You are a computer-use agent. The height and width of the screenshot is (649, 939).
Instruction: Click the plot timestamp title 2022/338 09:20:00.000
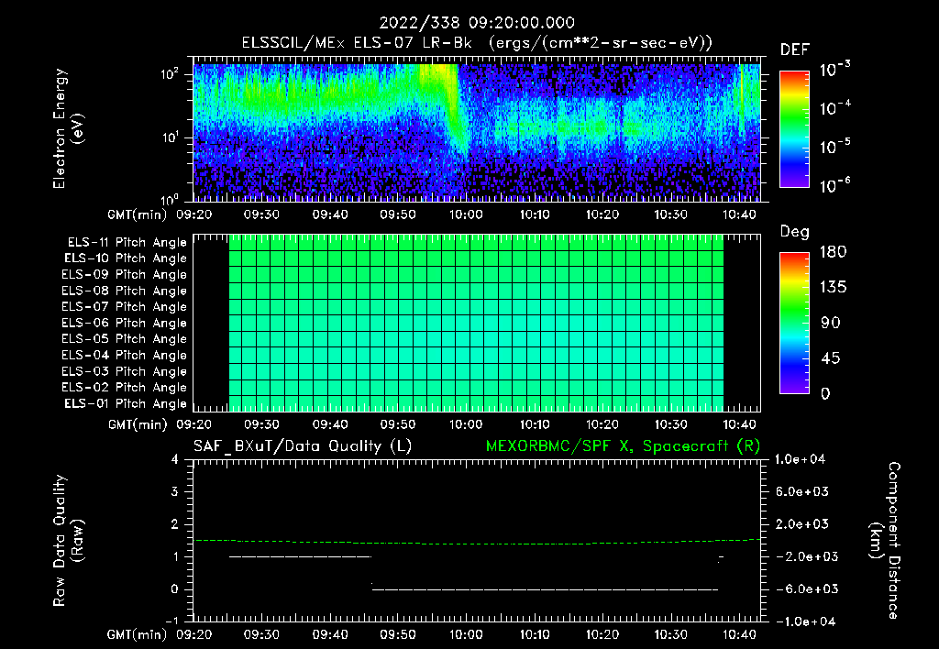click(x=477, y=23)
